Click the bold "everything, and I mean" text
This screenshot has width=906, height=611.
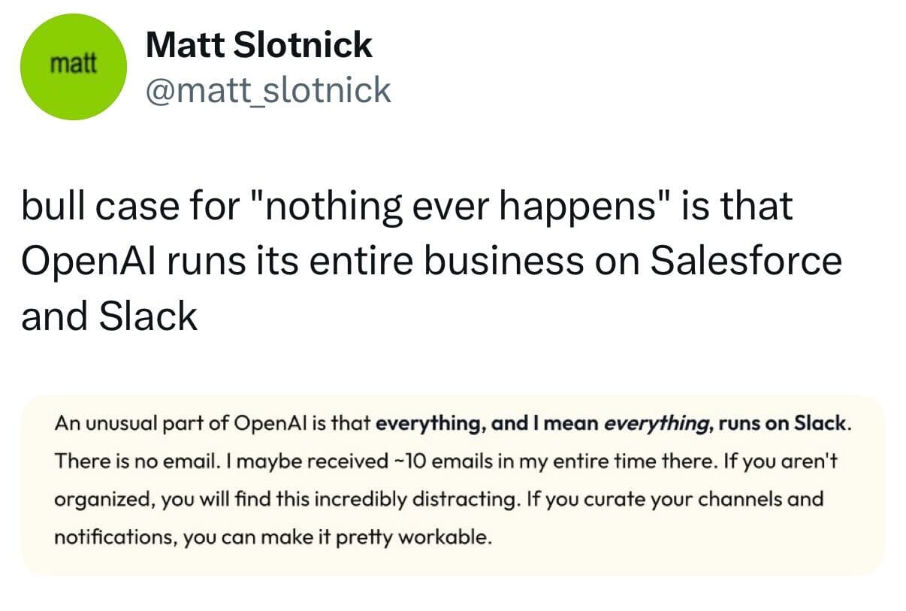pyautogui.click(x=487, y=423)
